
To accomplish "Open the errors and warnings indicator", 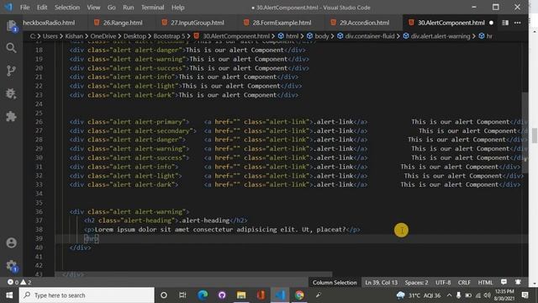I will click(19, 283).
